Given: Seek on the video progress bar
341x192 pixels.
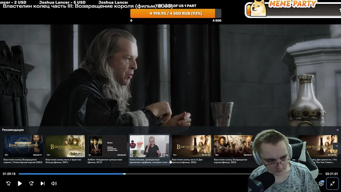Looking at the screenshot, I should pyautogui.click(x=170, y=174).
